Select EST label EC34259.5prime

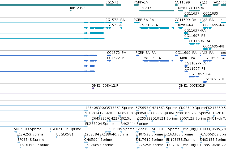click(x=30, y=134)
